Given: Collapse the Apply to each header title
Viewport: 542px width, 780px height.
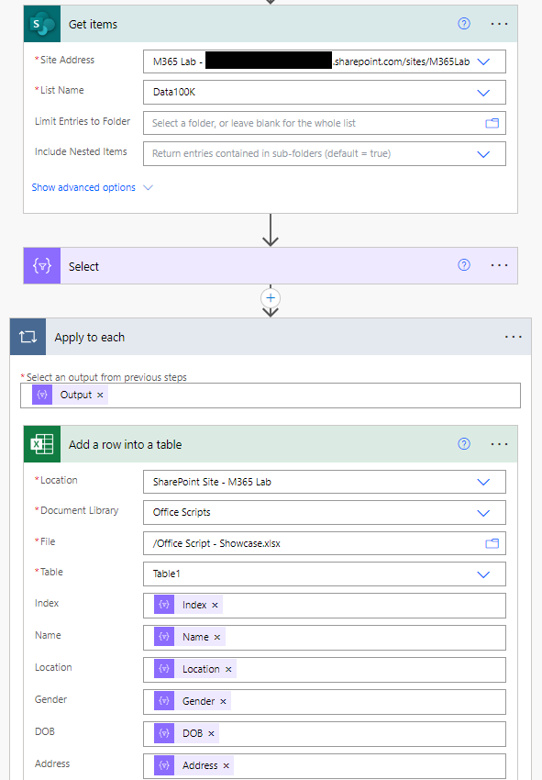Looking at the screenshot, I should pos(90,338).
